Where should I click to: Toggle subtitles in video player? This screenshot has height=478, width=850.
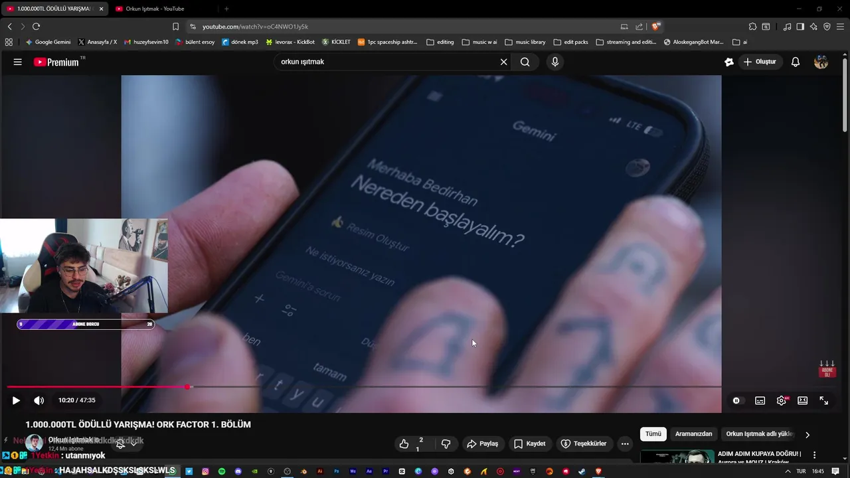760,400
